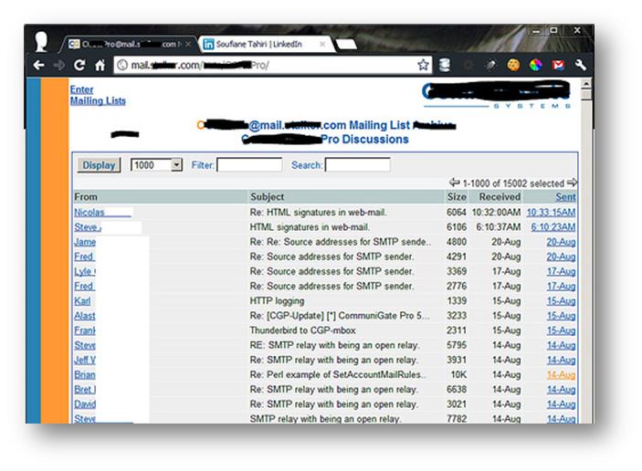Go to the browser home page icon

(100, 65)
